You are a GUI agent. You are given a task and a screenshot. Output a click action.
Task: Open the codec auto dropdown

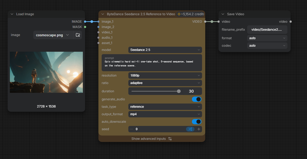tap(267, 46)
